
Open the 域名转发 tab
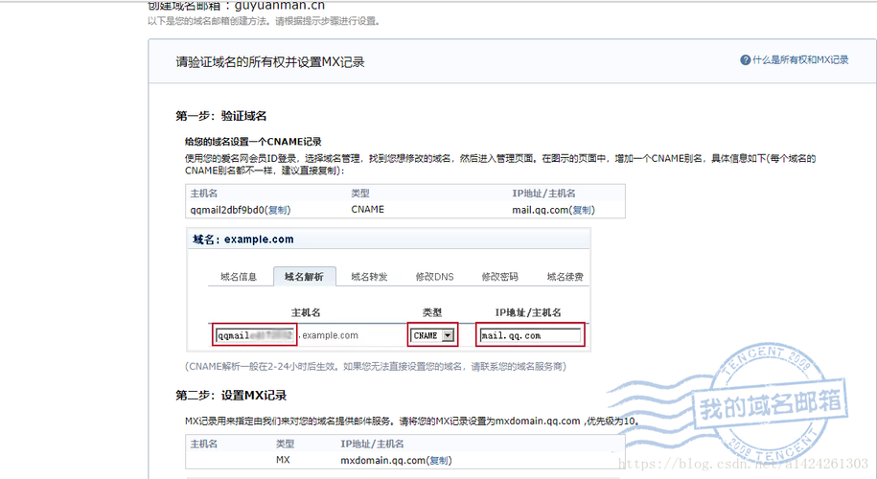369,277
